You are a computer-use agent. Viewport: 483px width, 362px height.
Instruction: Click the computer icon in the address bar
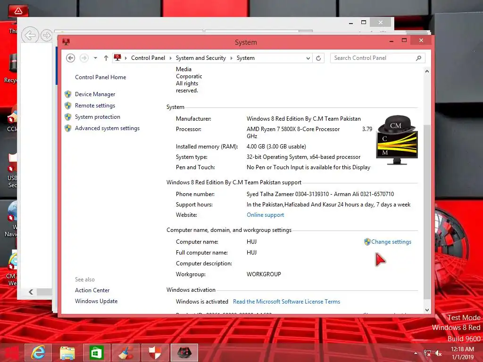[117, 58]
